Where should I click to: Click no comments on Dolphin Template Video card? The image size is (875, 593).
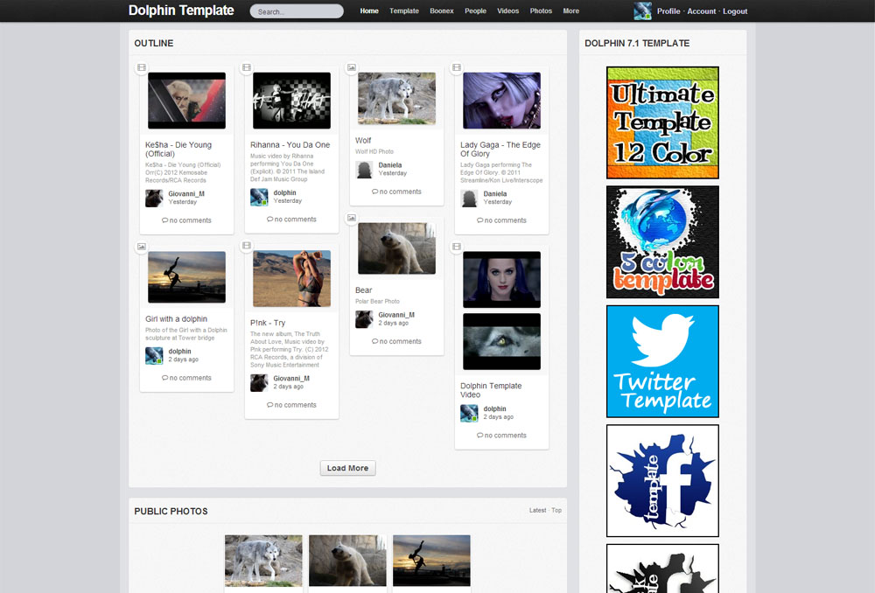coord(501,435)
